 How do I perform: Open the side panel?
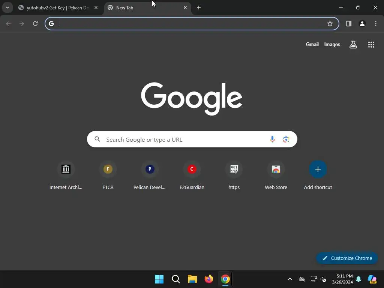(x=349, y=24)
